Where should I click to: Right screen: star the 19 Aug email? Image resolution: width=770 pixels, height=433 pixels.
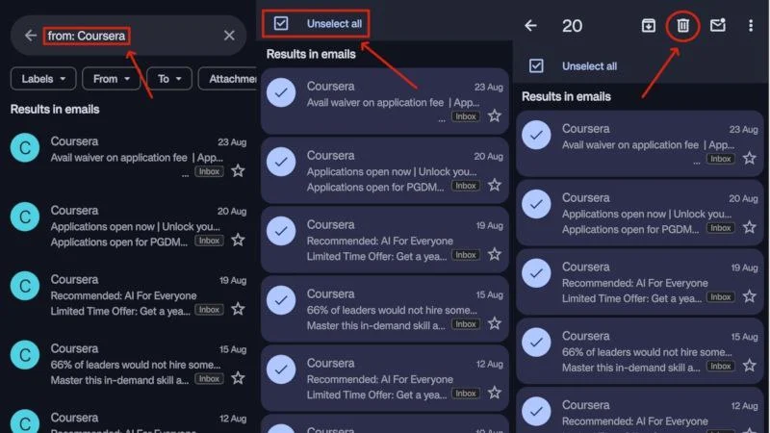750,296
